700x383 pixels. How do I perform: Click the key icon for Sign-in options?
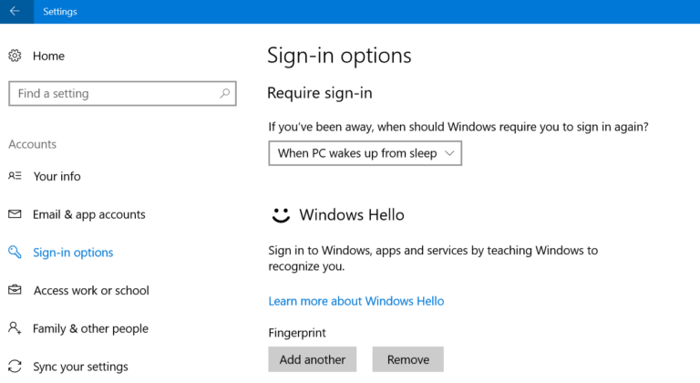(x=15, y=253)
